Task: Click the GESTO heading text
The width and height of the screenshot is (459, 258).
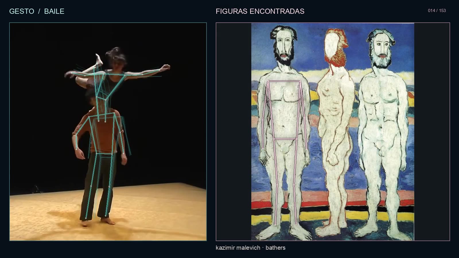Action: coord(22,11)
